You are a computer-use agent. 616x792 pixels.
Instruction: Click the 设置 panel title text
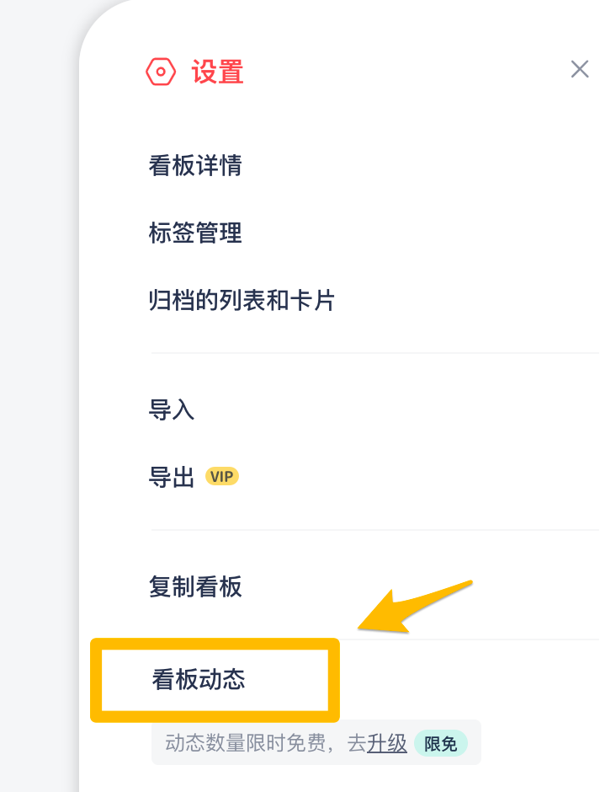(x=217, y=72)
